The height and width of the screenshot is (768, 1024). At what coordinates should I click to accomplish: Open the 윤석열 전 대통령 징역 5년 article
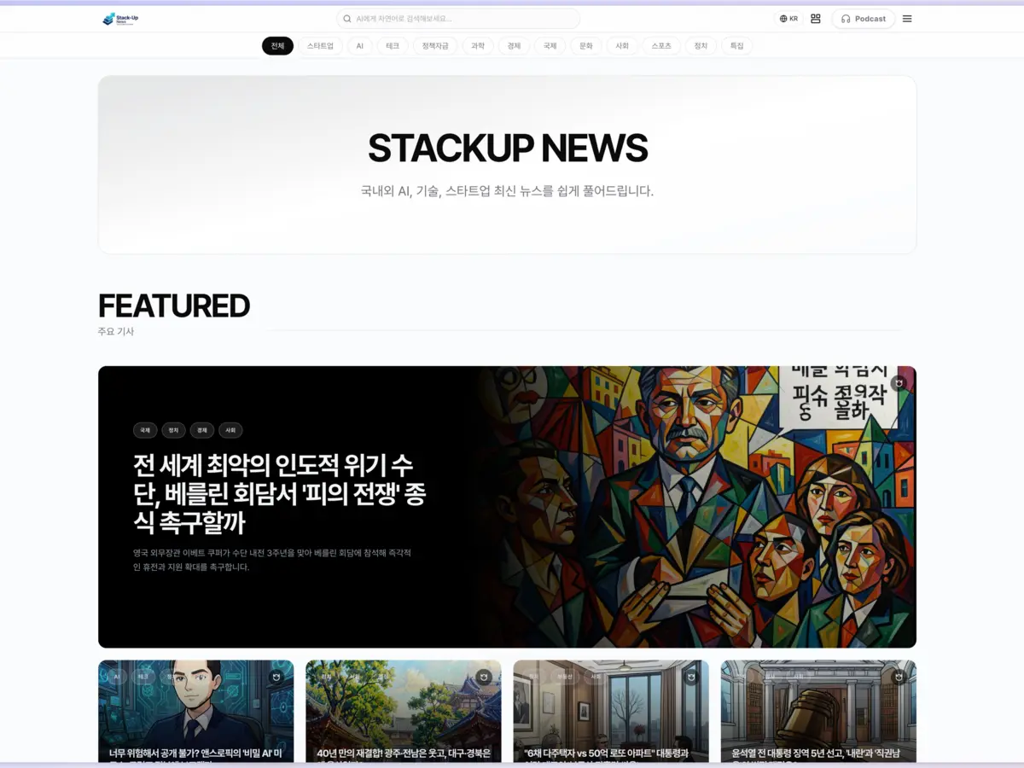(818, 711)
